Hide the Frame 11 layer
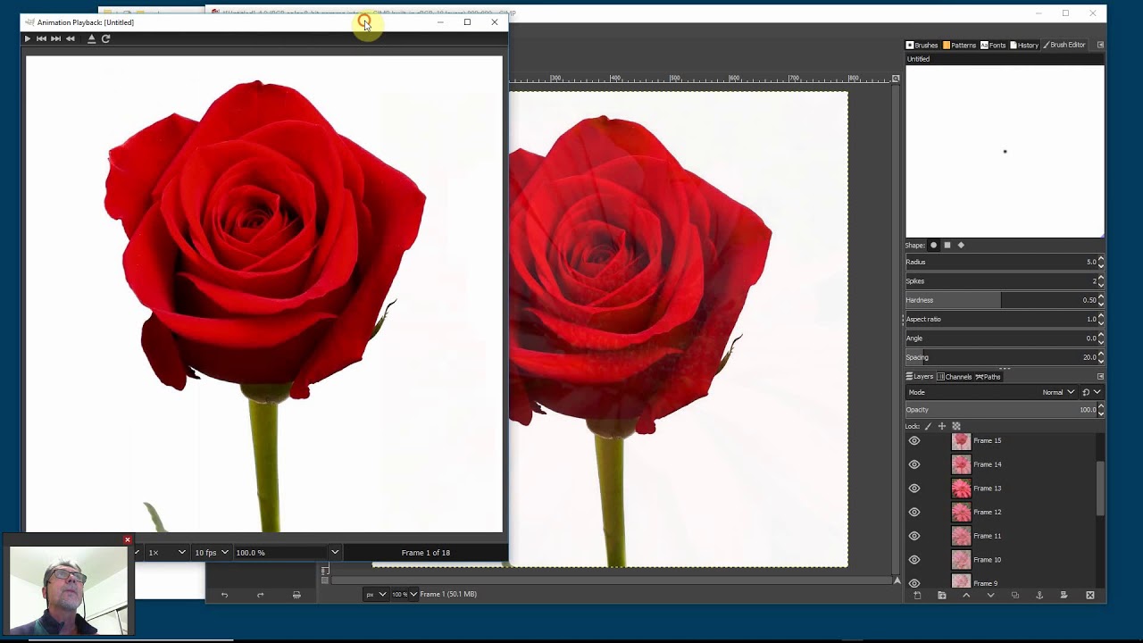Viewport: 1143px width, 643px height. 914,536
